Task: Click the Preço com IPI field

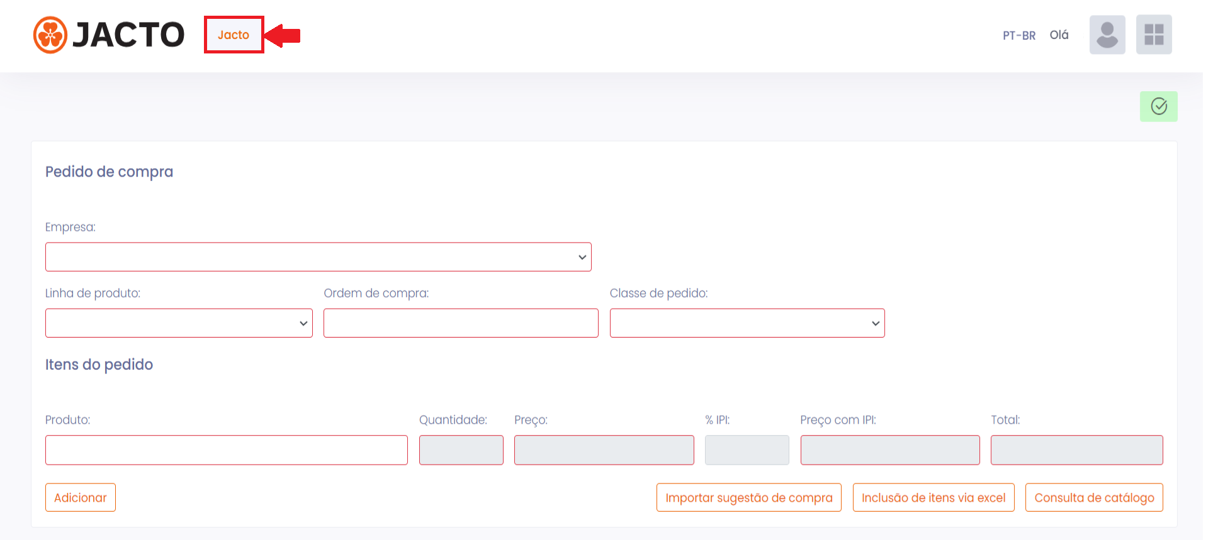Action: click(x=890, y=450)
